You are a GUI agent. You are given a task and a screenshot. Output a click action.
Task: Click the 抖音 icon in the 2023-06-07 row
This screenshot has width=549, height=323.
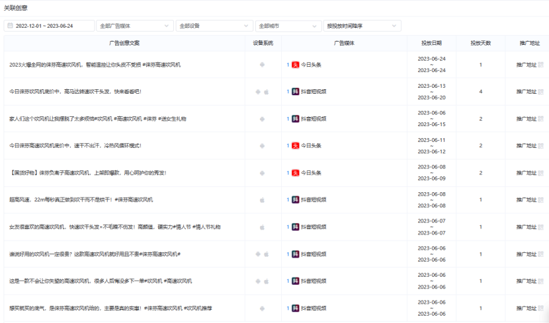point(296,227)
